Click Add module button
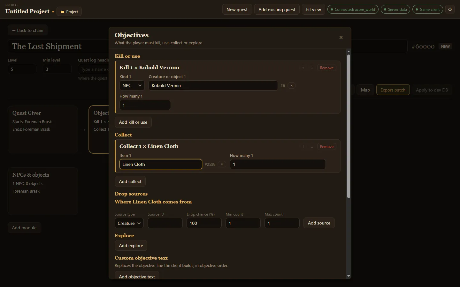The width and height of the screenshot is (460, 287). (x=24, y=228)
